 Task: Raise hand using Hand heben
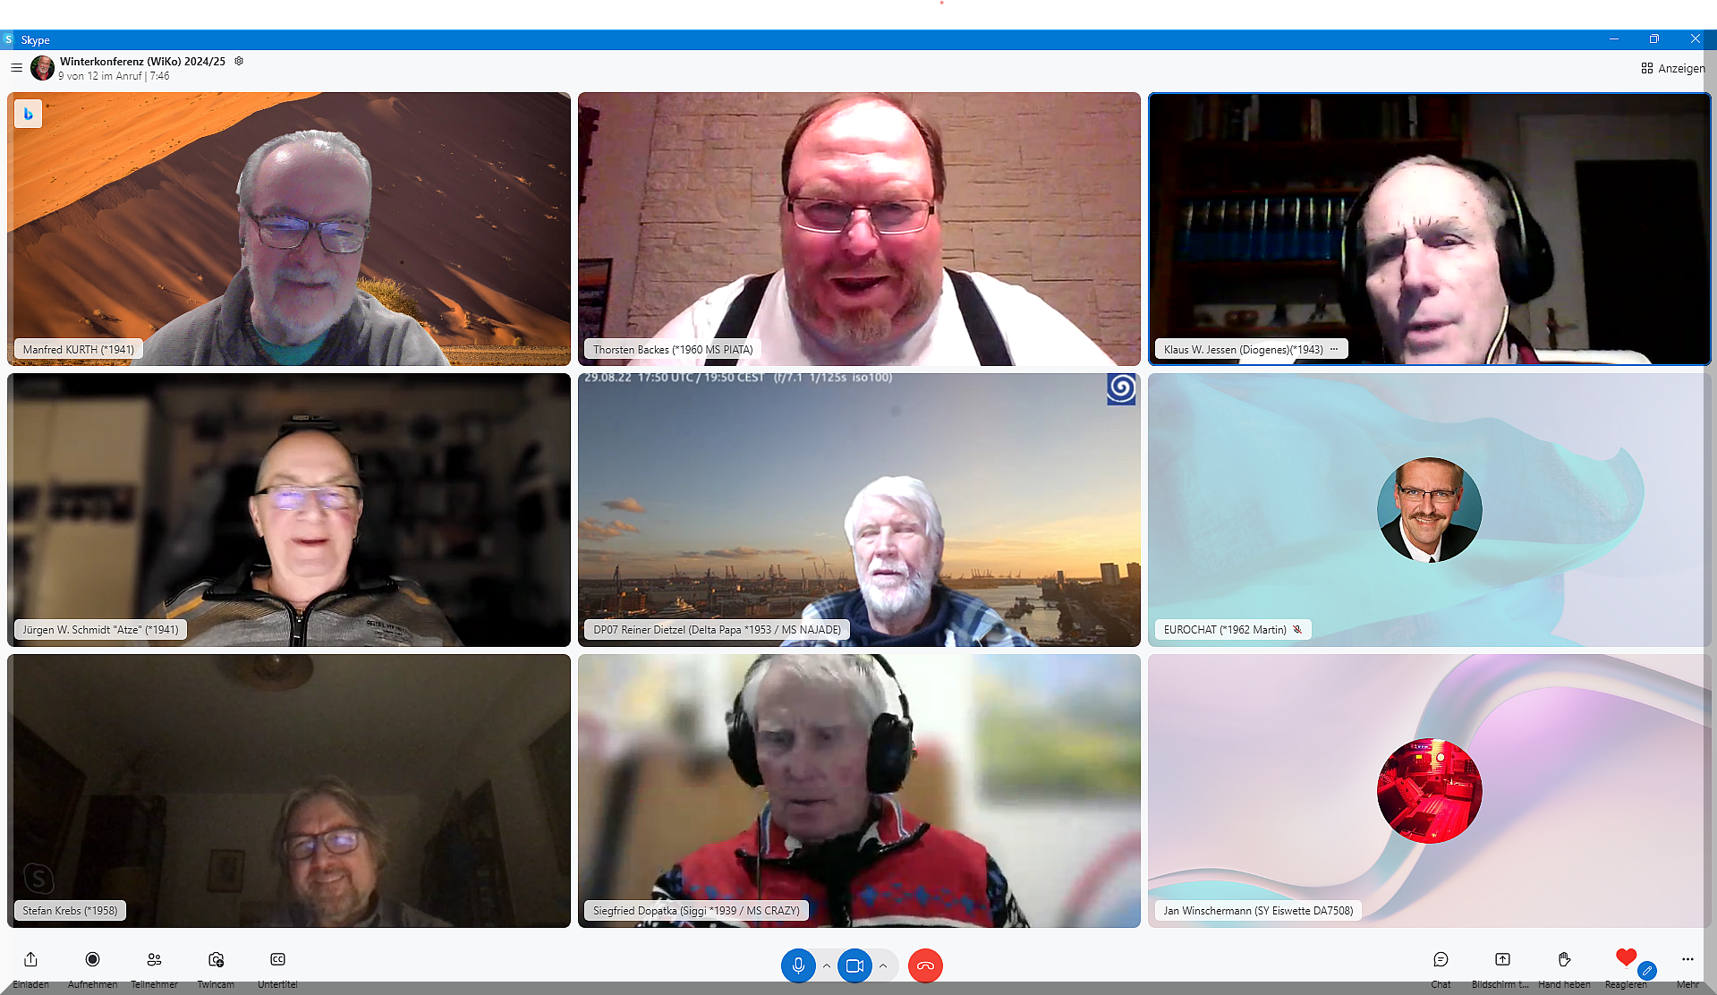tap(1564, 959)
